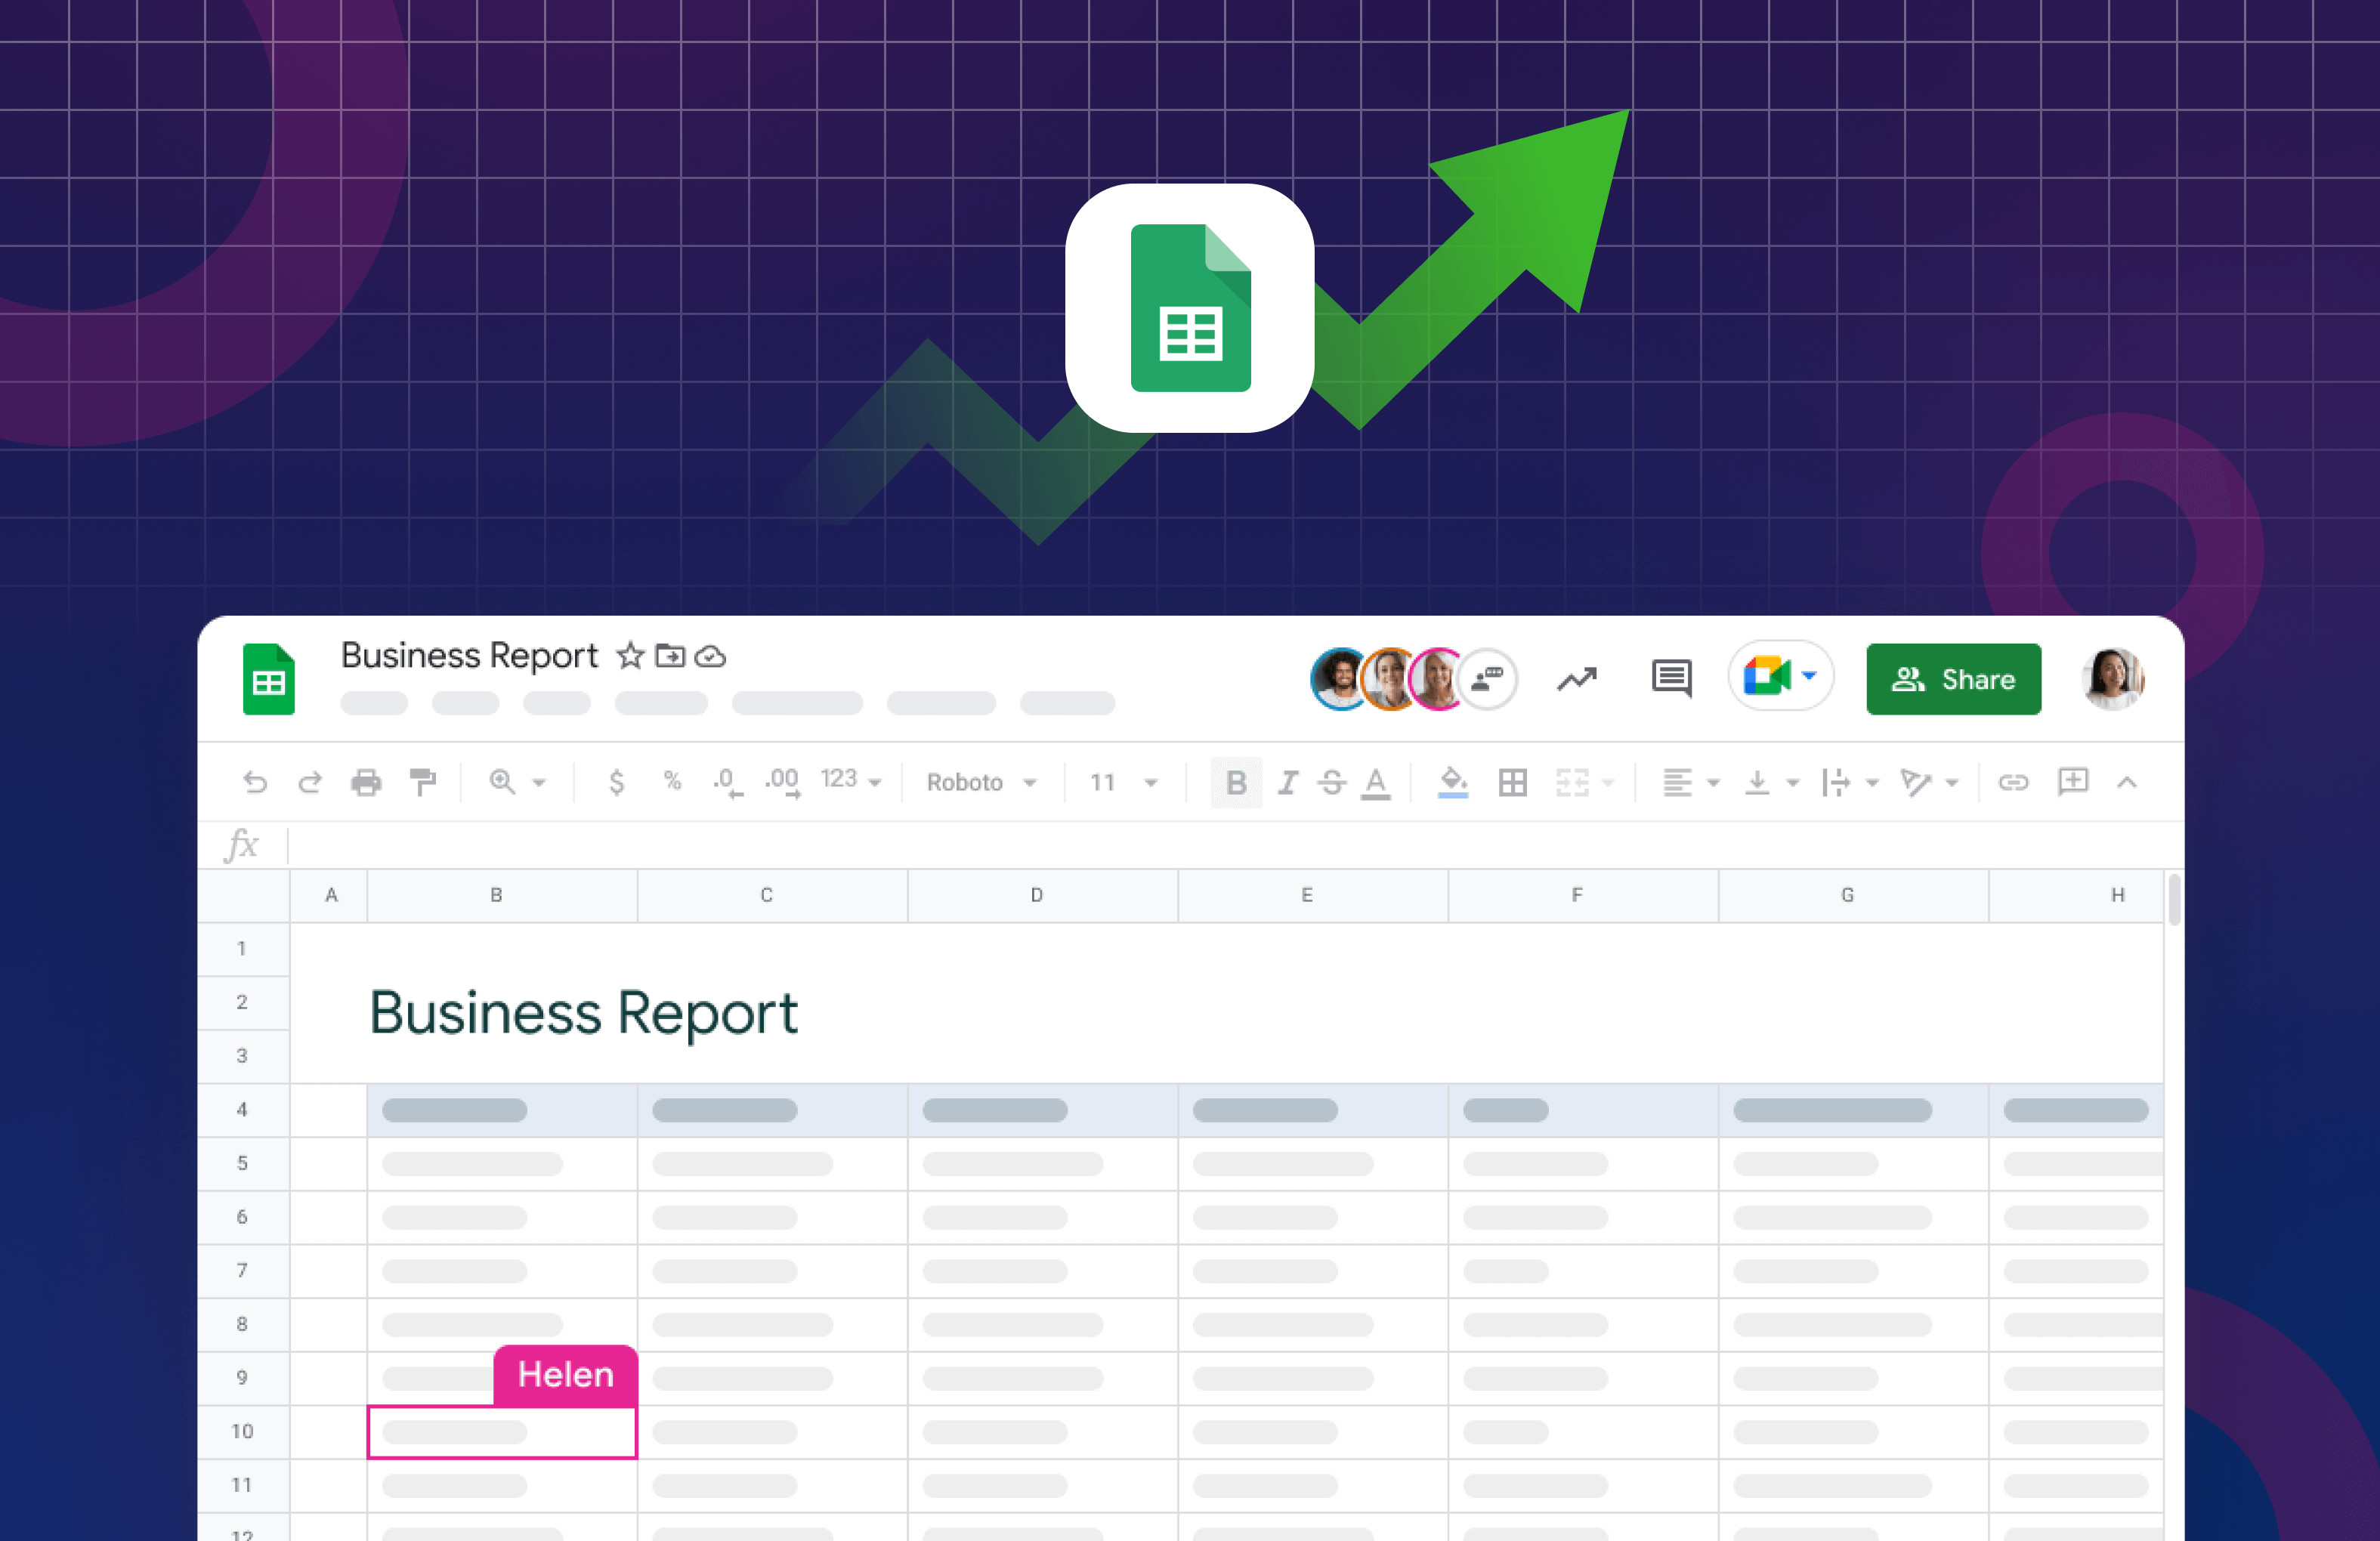2380x1541 pixels.
Task: Select row 7 header
Action: click(242, 1271)
